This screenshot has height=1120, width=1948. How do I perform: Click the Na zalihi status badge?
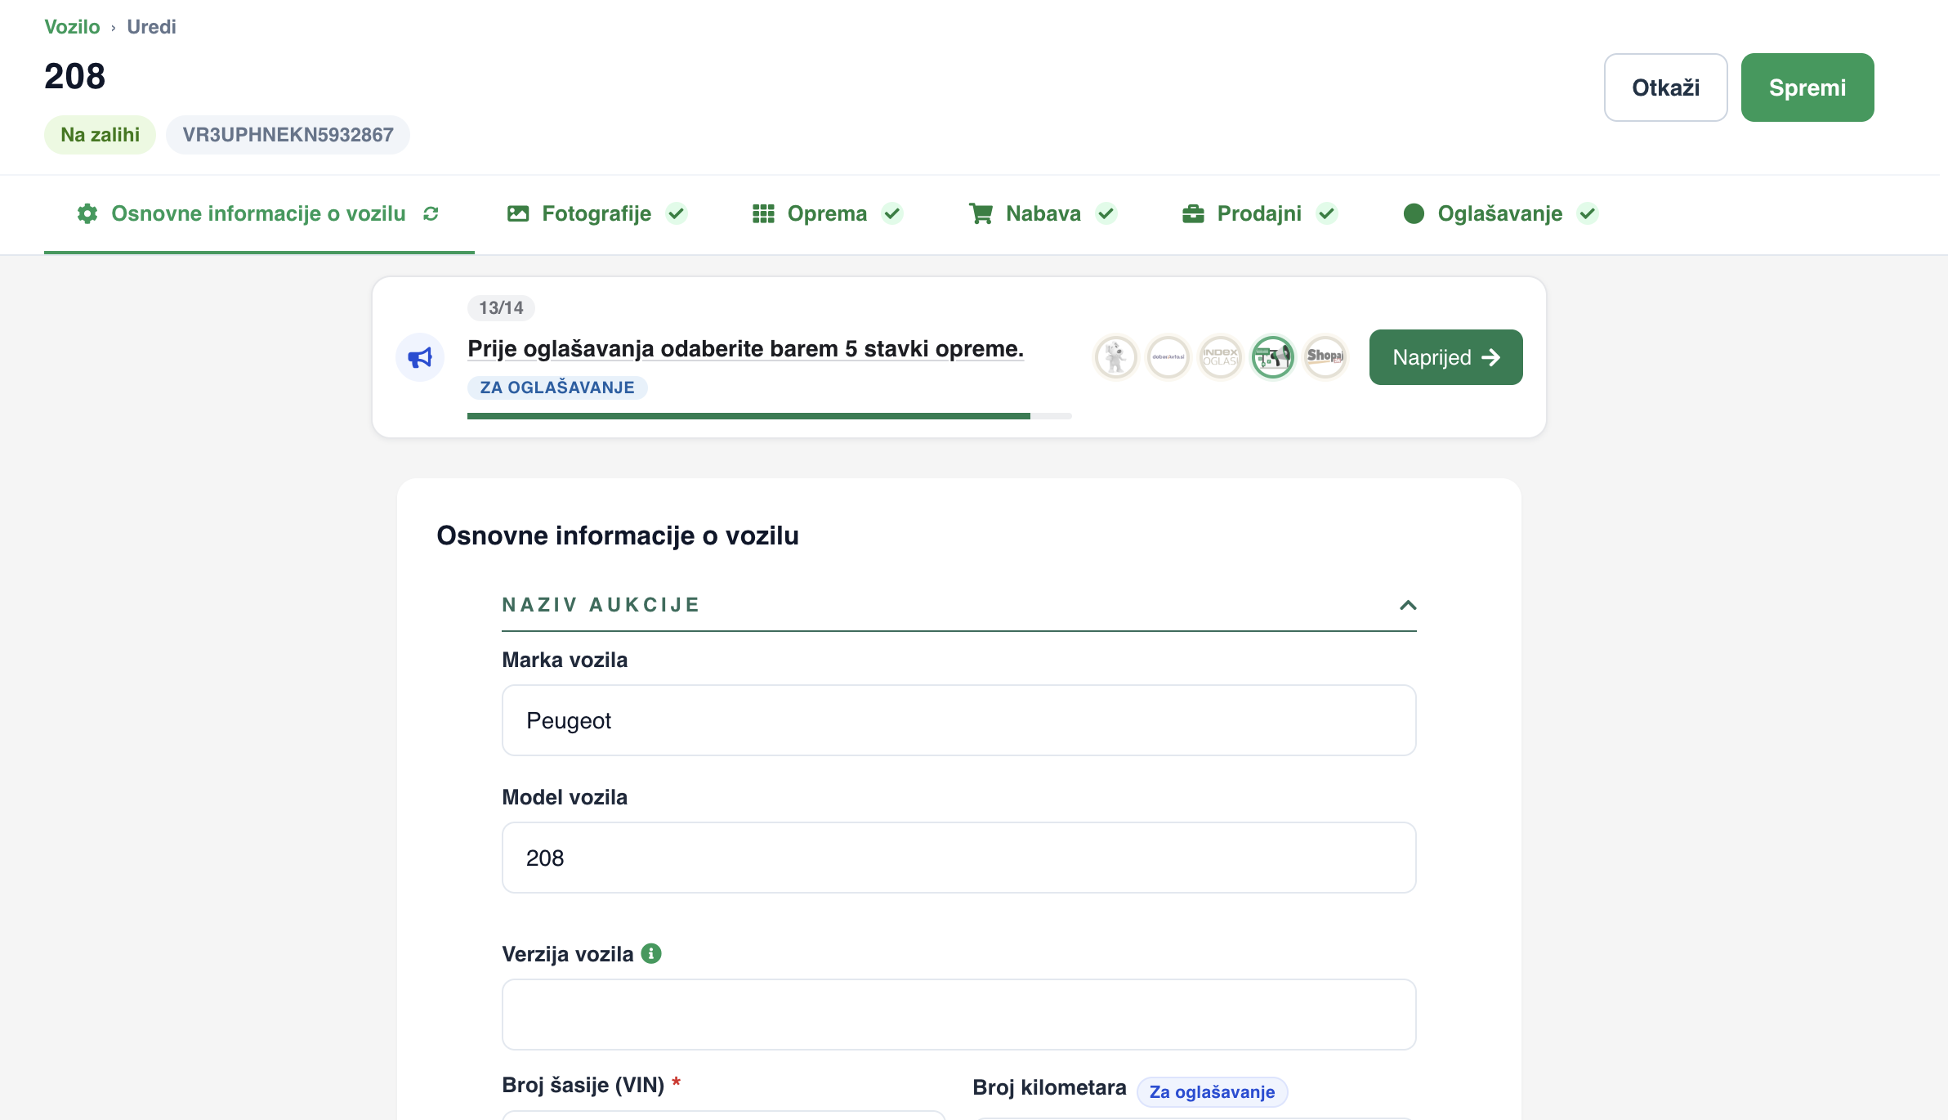pyautogui.click(x=100, y=135)
